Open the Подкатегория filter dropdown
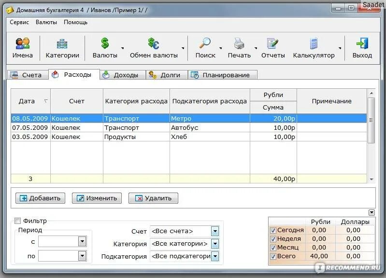The height and width of the screenshot is (278, 386). coord(215,256)
